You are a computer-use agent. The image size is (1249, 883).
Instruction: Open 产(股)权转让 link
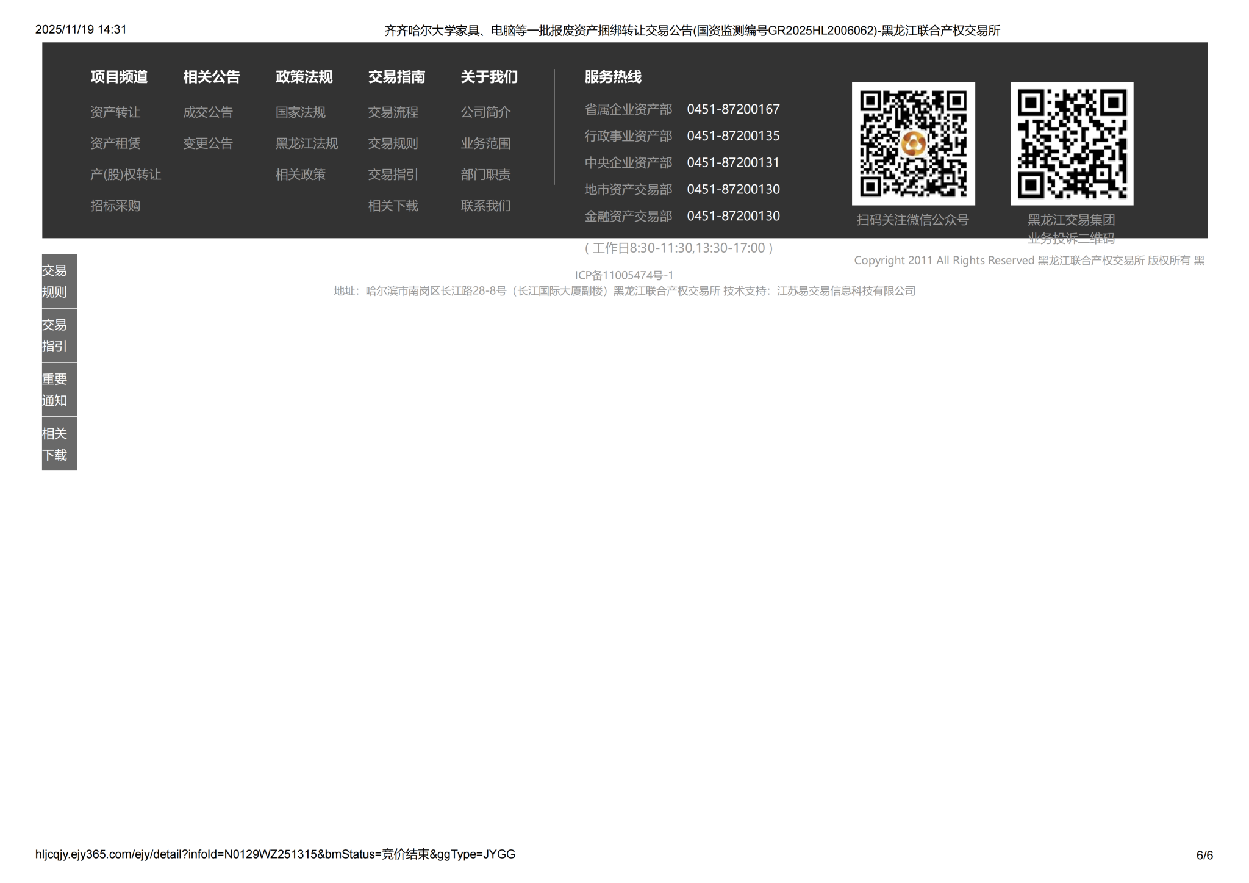coord(126,175)
